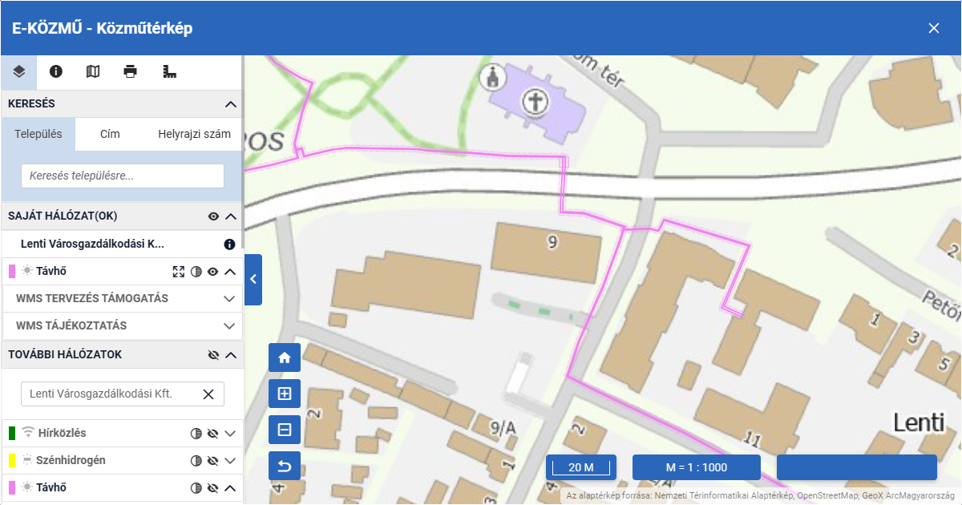Image resolution: width=962 pixels, height=505 pixels.
Task: Click the cross marker on church building
Action: point(535,102)
